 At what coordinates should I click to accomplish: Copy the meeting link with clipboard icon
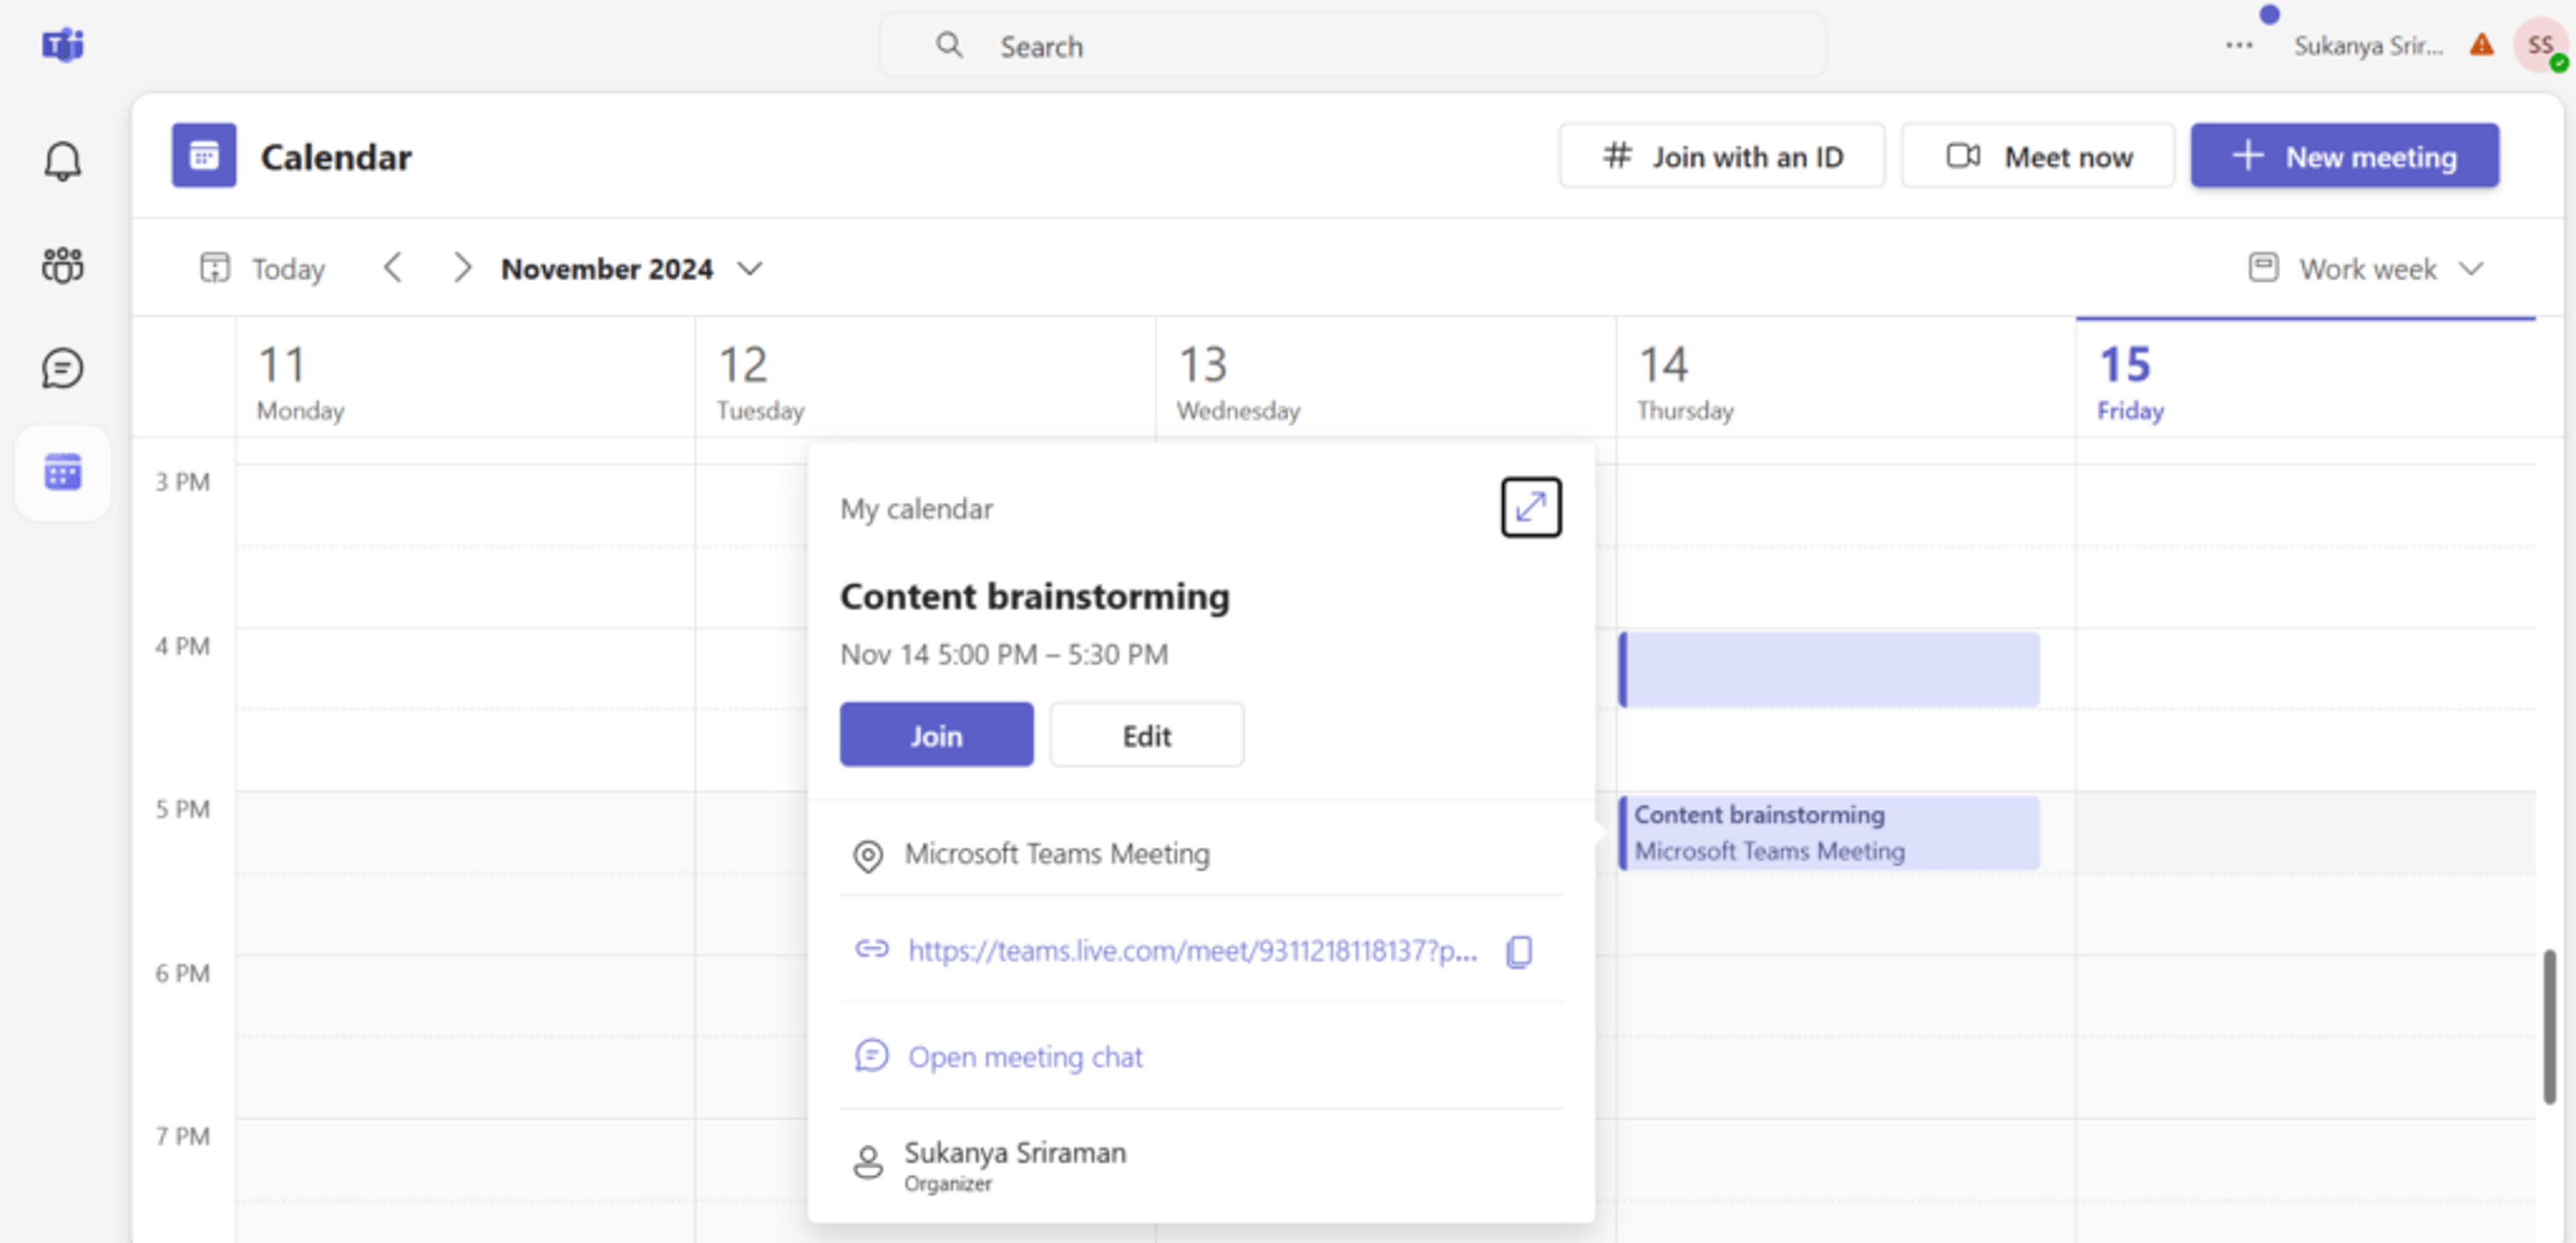1518,951
